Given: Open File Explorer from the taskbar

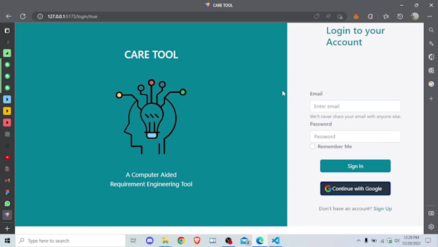Looking at the screenshot, I should pyautogui.click(x=166, y=241).
